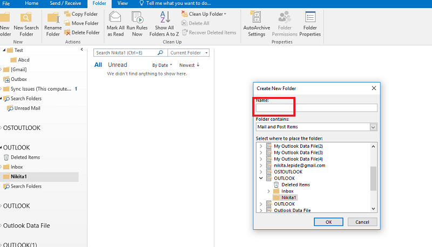This screenshot has width=432, height=247.
Task: Collapse the Test folder in sidebar
Action: pyautogui.click(x=4, y=50)
